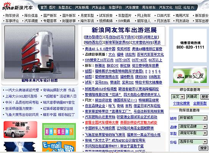Focus the 关键词 search input field

point(193,97)
